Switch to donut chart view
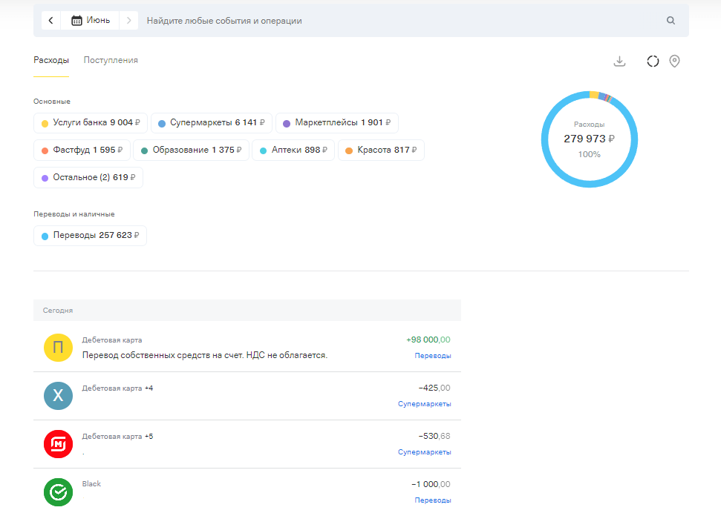This screenshot has height=513, width=721. click(x=653, y=62)
